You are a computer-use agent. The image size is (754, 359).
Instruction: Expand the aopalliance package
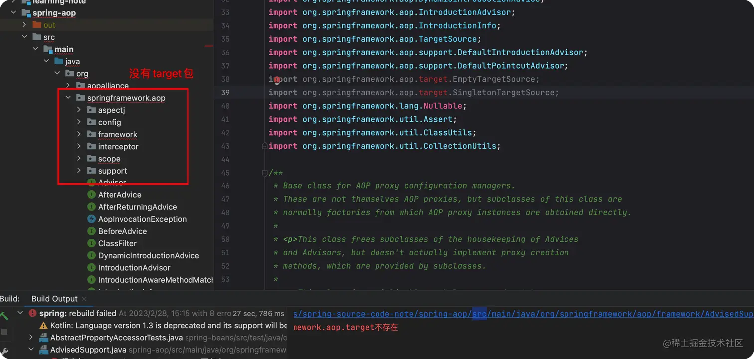click(x=68, y=86)
